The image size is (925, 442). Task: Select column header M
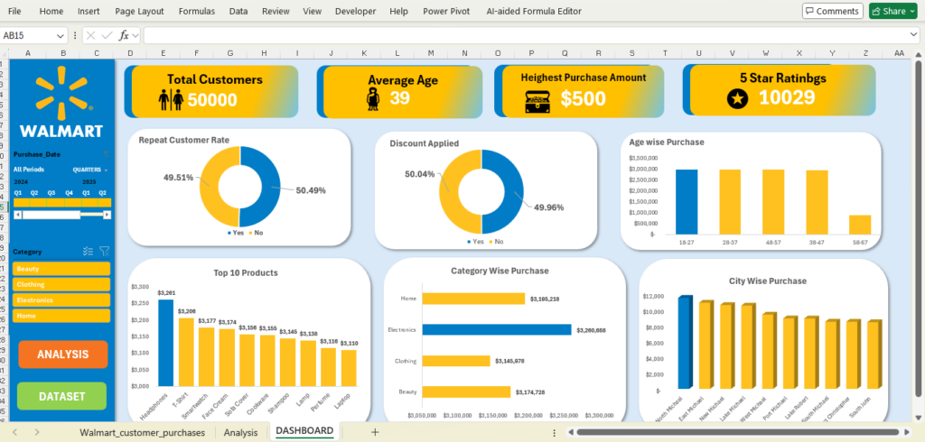tap(431, 53)
